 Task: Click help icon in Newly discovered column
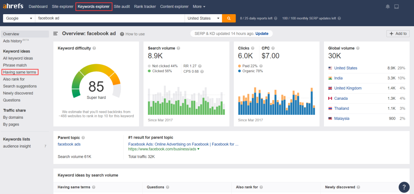[x=358, y=188]
